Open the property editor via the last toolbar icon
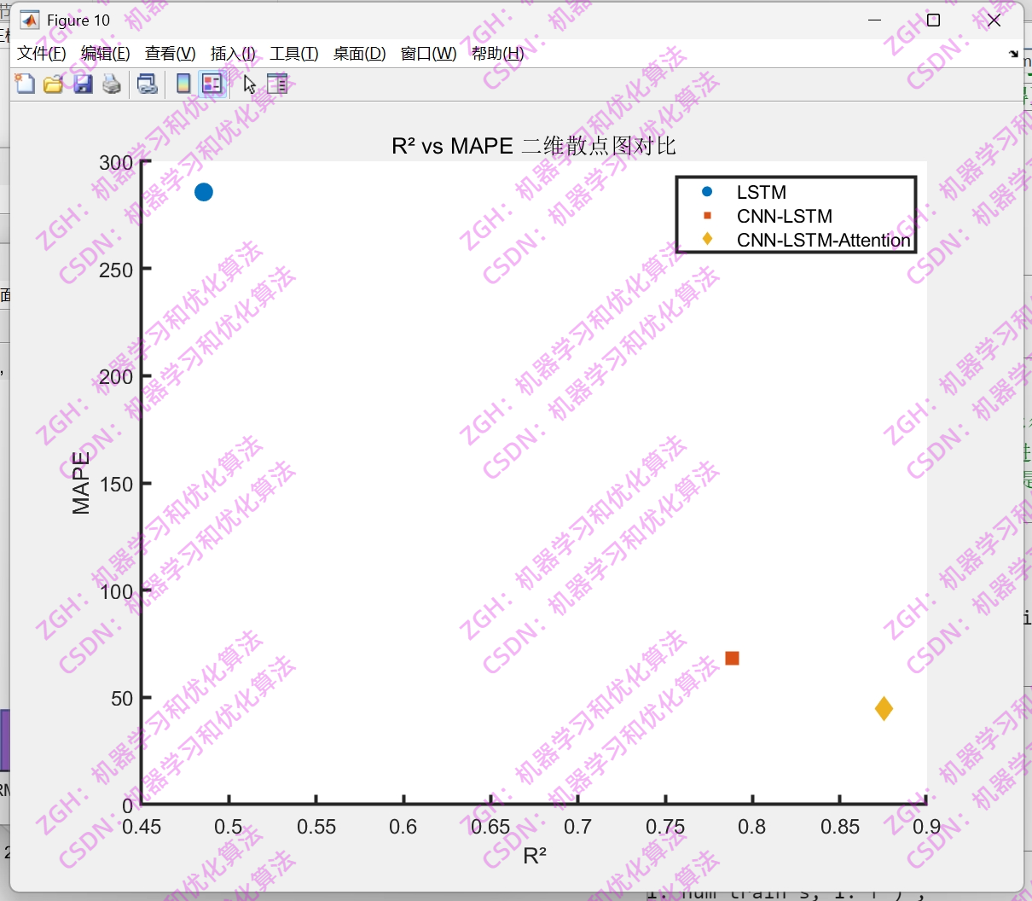Screen dimensions: 1032x901 (x=278, y=83)
